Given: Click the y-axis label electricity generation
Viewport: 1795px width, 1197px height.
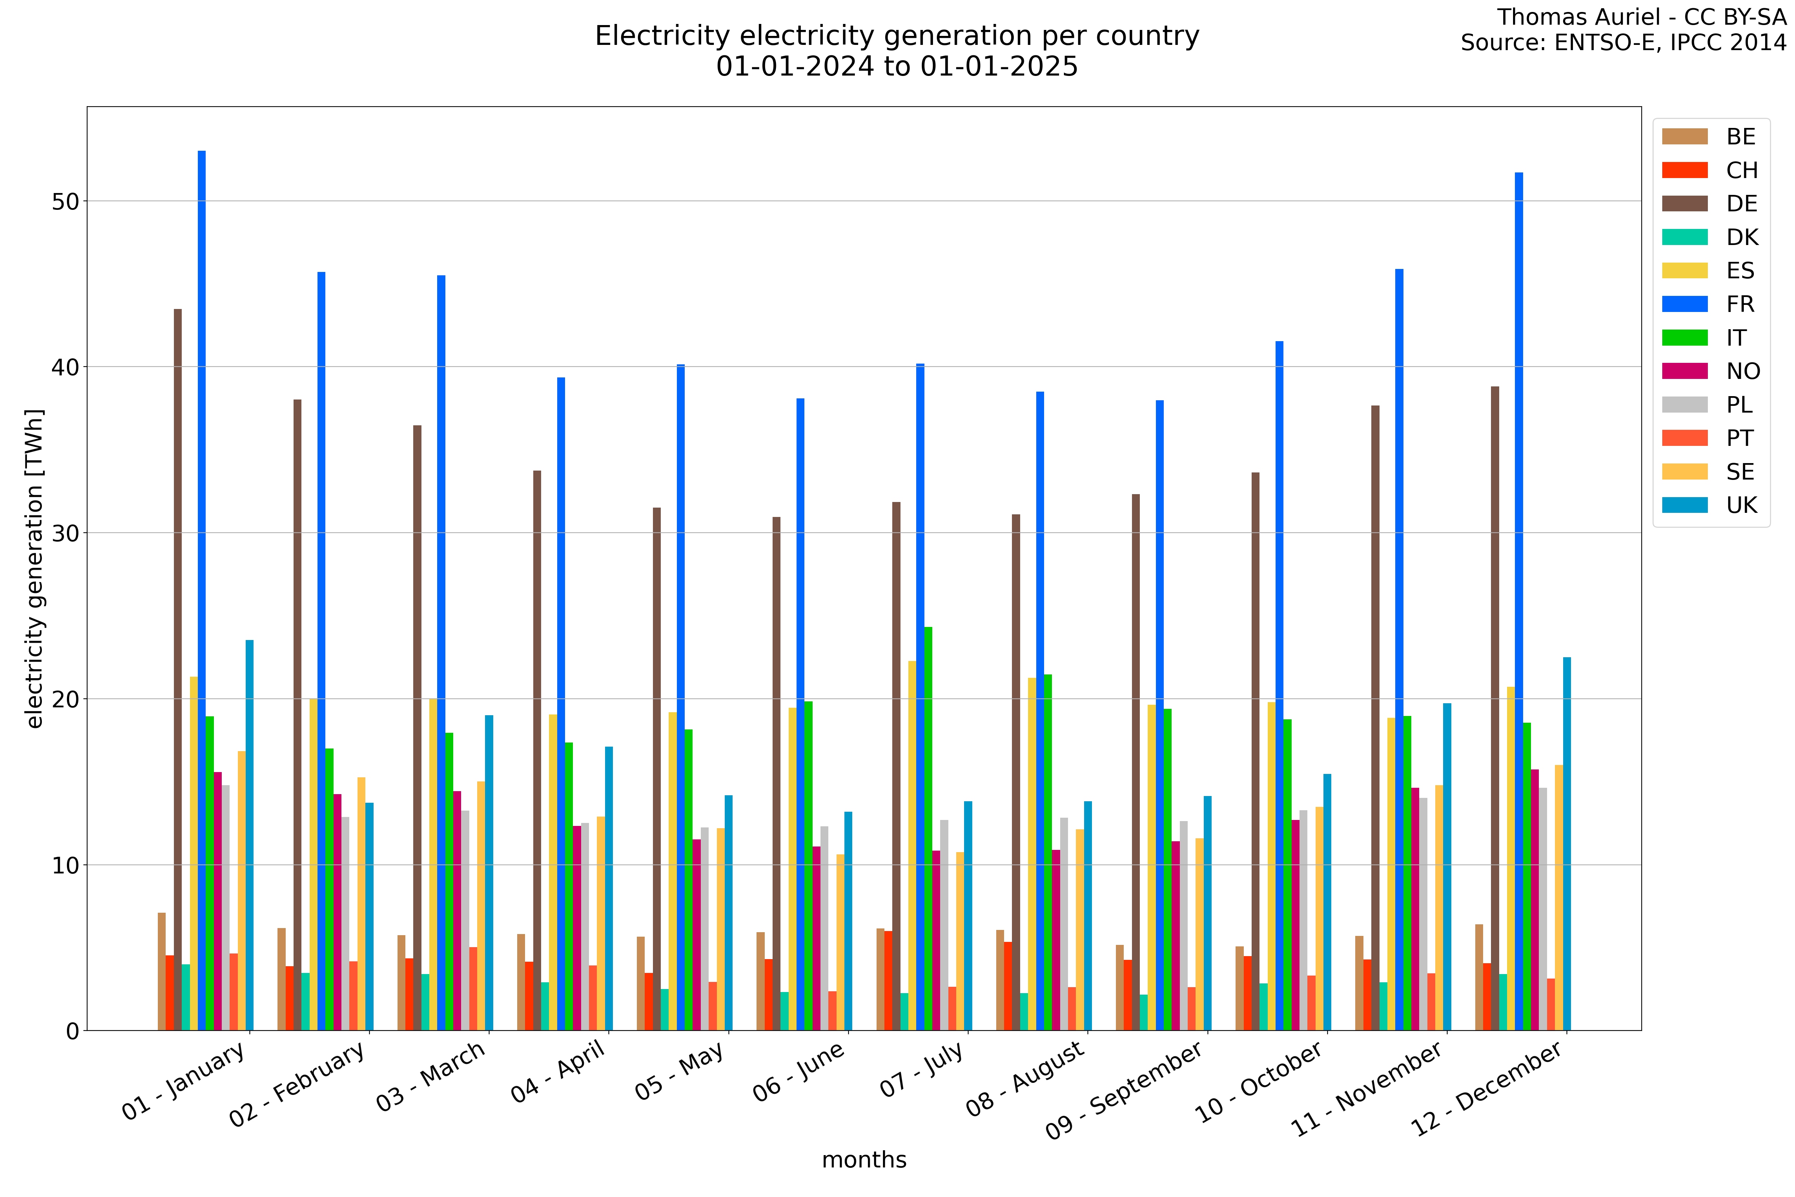Looking at the screenshot, I should 34,569.
